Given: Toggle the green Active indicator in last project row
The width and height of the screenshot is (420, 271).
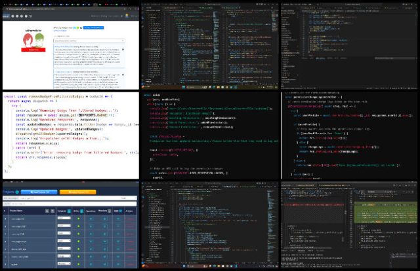Looking at the screenshot, I should 79,264.
